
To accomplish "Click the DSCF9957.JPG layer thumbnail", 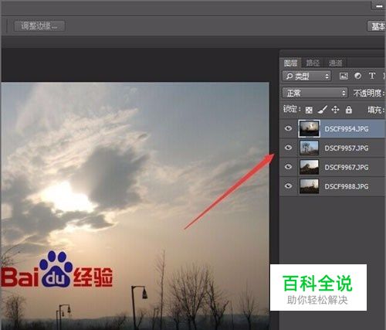I will (309, 148).
